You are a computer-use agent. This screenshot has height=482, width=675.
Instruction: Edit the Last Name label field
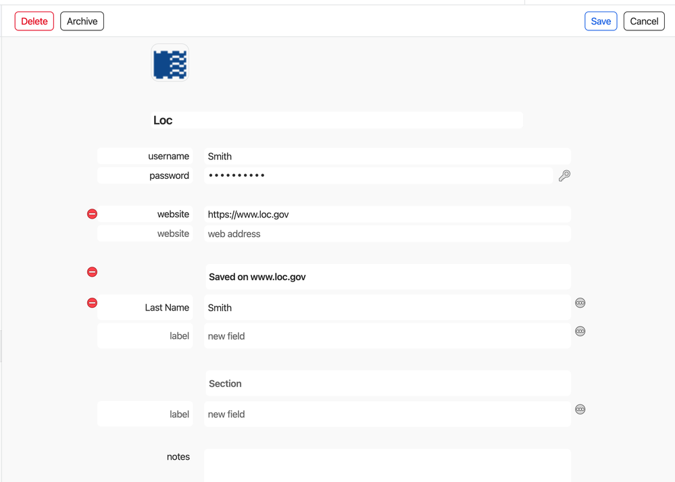click(x=145, y=308)
